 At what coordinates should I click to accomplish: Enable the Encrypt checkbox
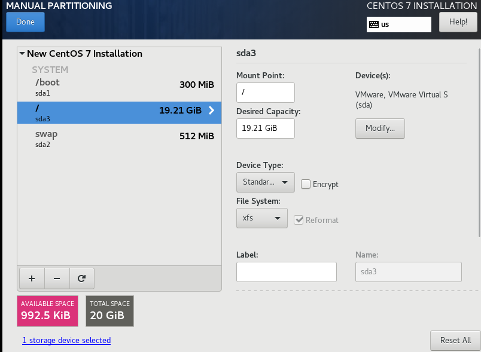pos(306,184)
